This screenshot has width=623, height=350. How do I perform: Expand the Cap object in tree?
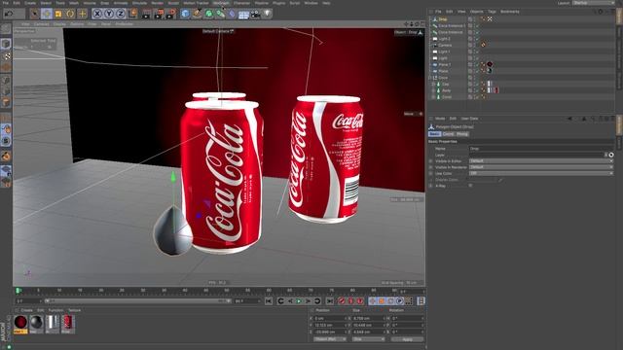coord(434,85)
